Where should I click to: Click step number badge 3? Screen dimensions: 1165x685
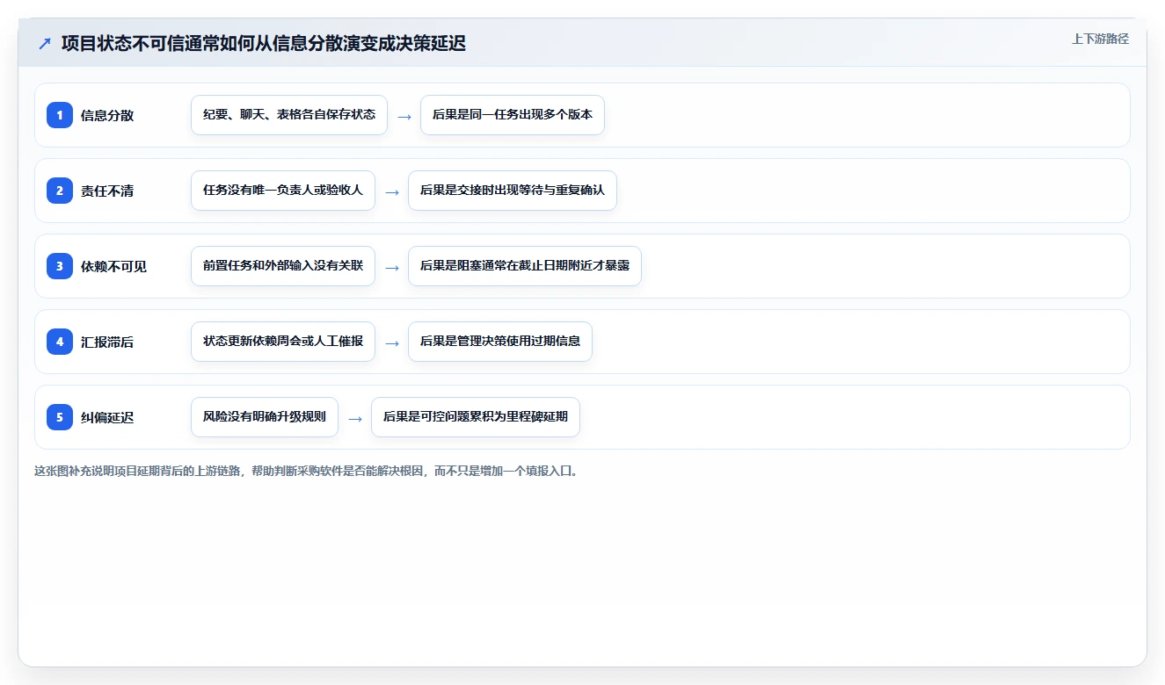pos(60,266)
